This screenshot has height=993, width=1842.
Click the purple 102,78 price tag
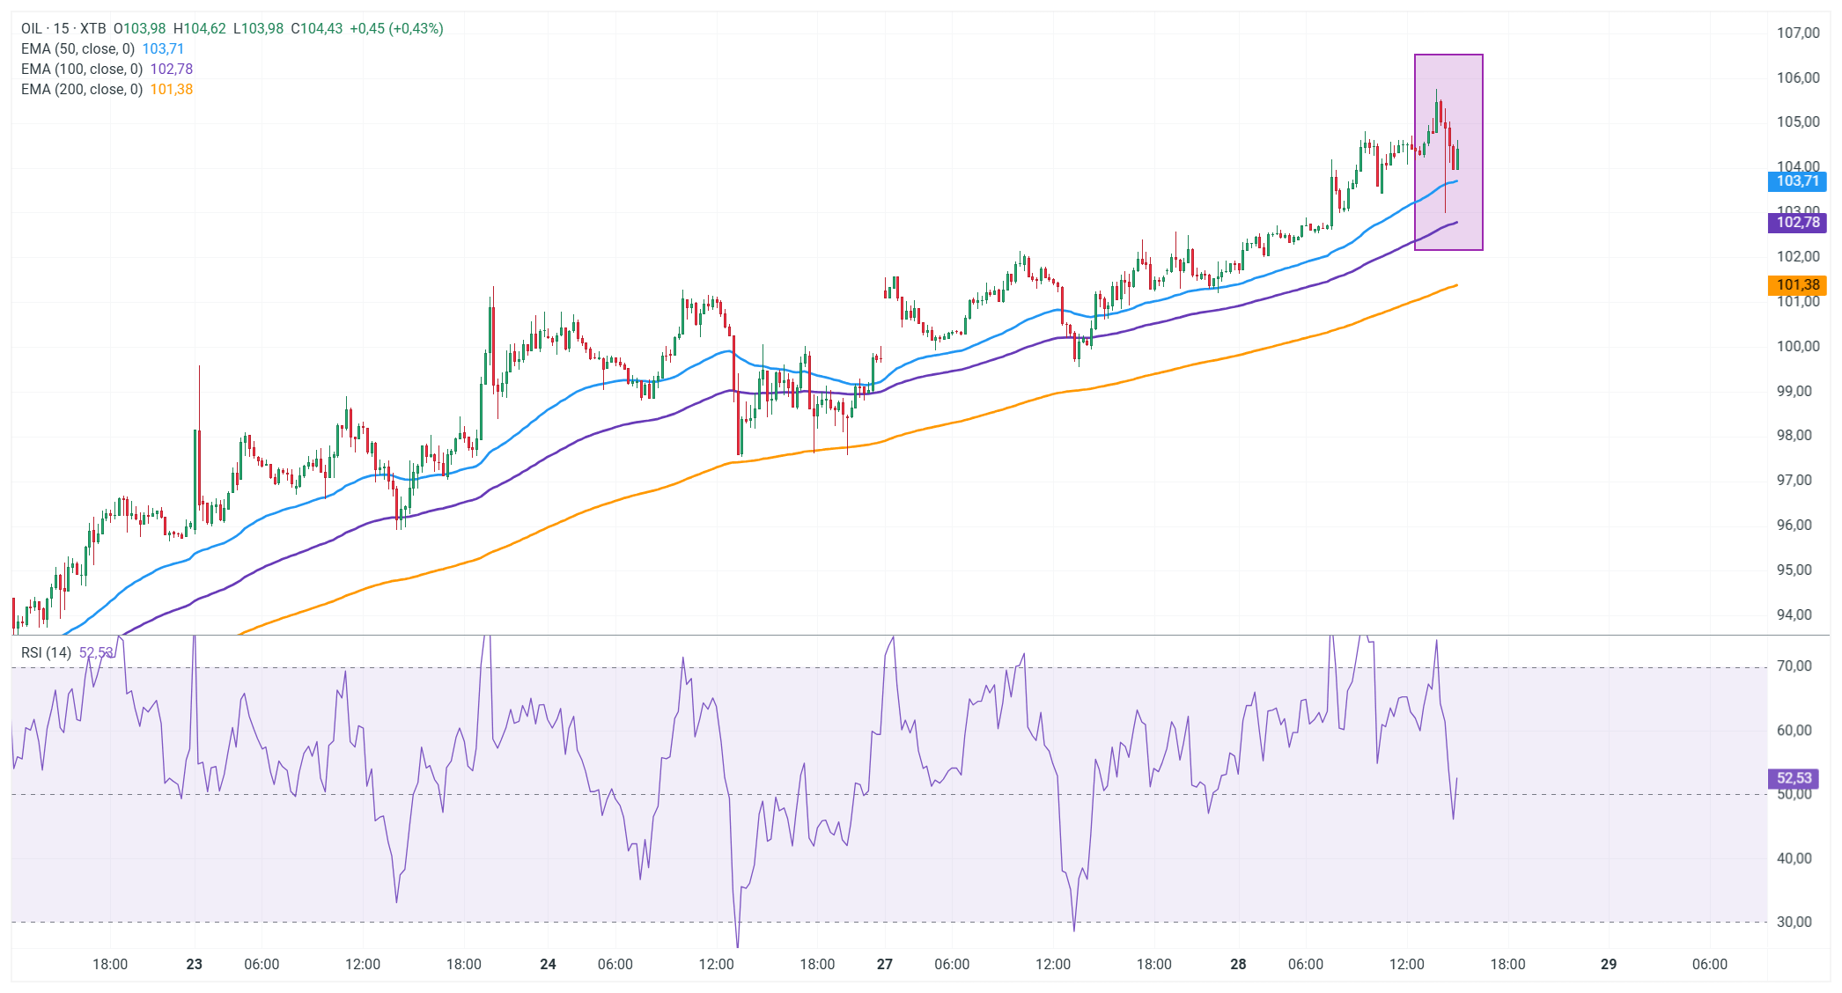click(1797, 223)
